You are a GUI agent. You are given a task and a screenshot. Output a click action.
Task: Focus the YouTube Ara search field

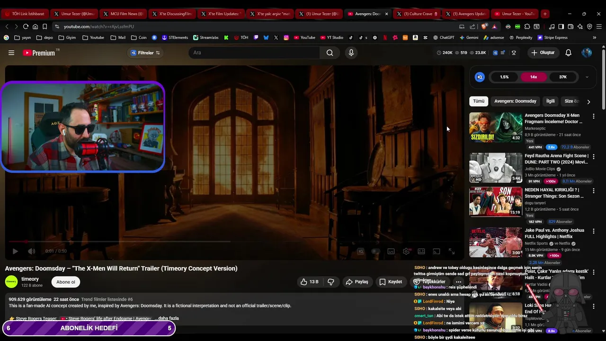tap(255, 53)
